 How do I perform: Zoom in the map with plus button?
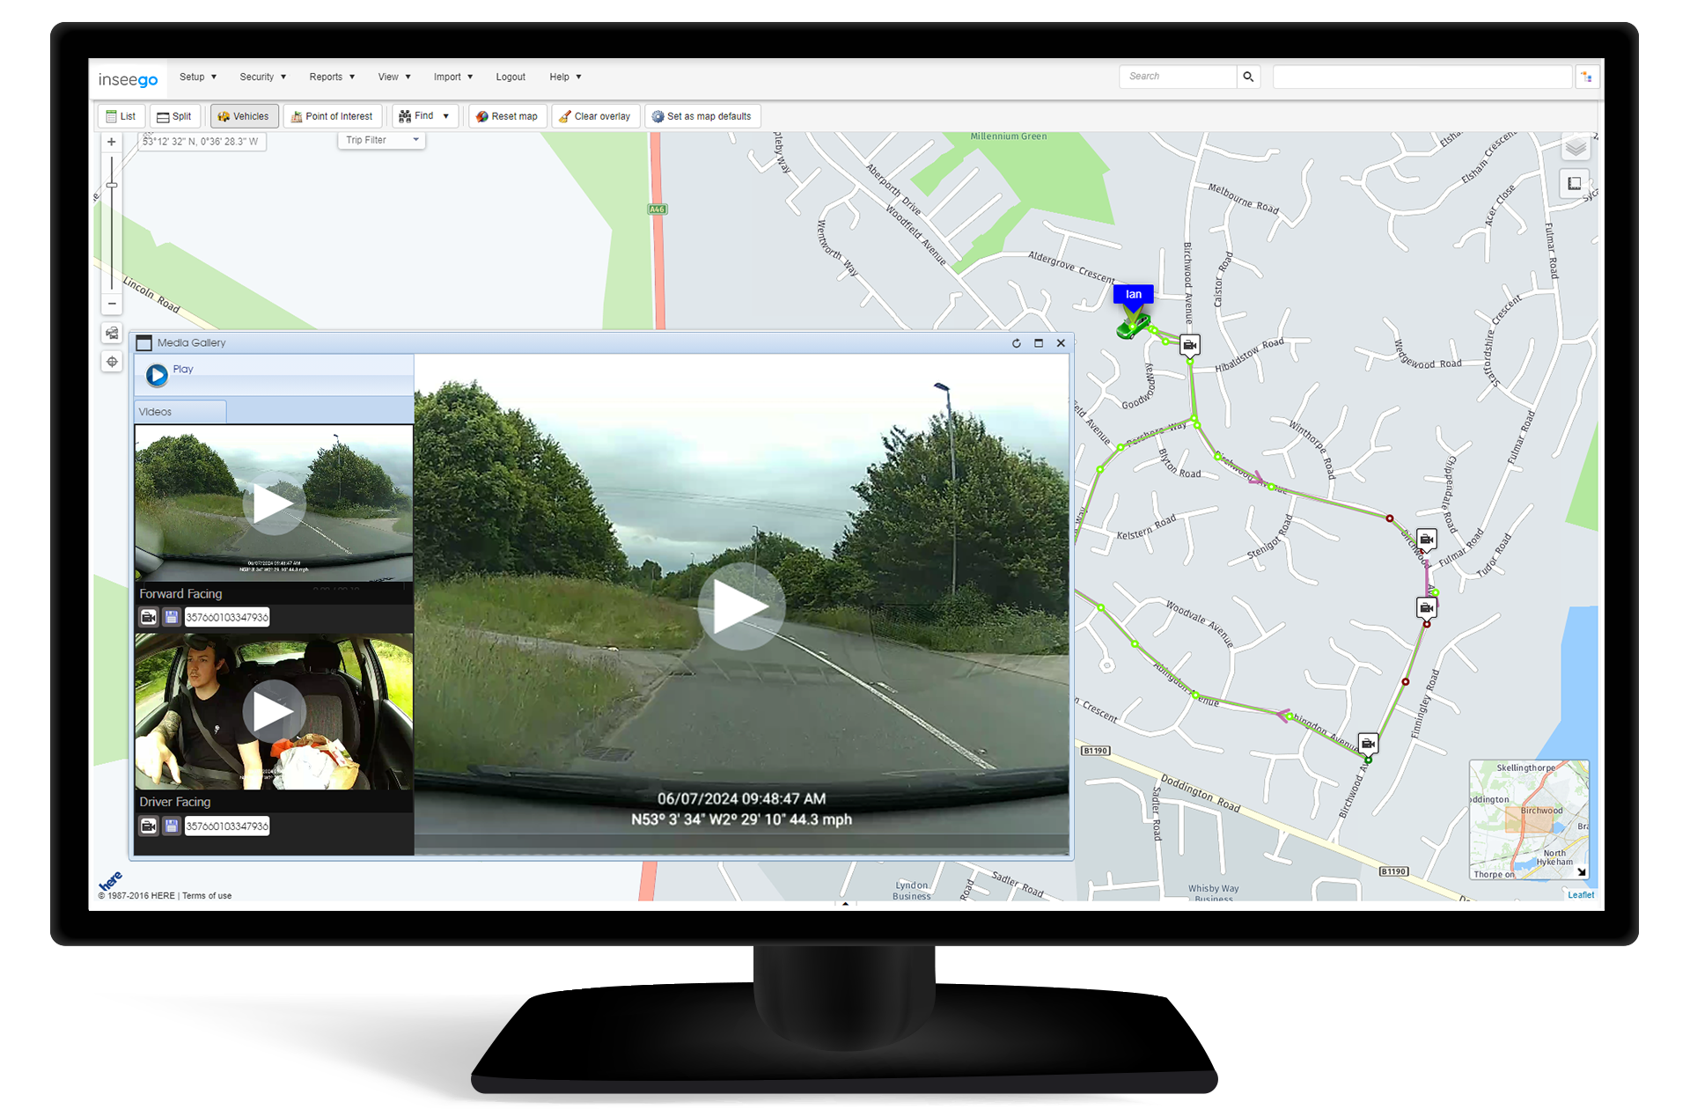point(112,142)
